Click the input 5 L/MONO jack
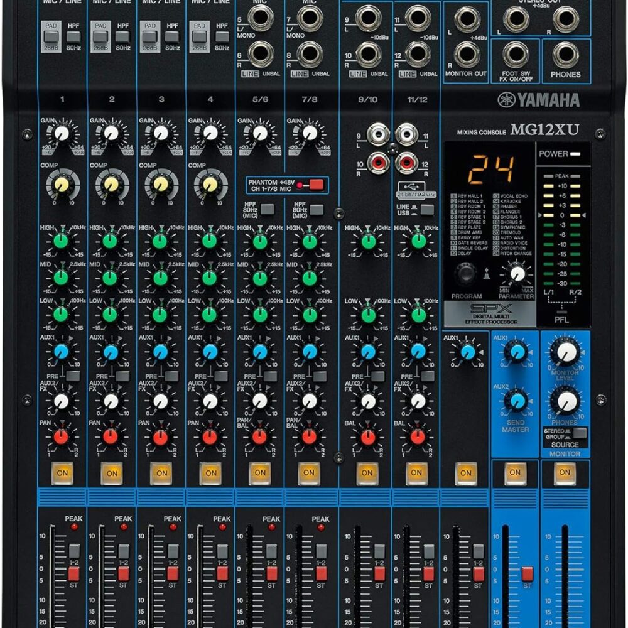Viewport: 628px width, 628px height. click(x=261, y=17)
